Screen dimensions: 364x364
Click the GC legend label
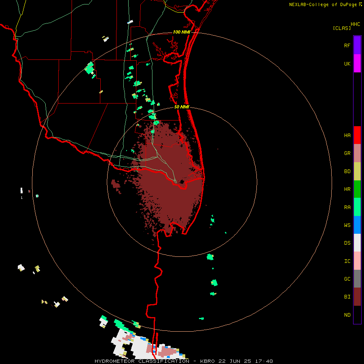coord(347,279)
